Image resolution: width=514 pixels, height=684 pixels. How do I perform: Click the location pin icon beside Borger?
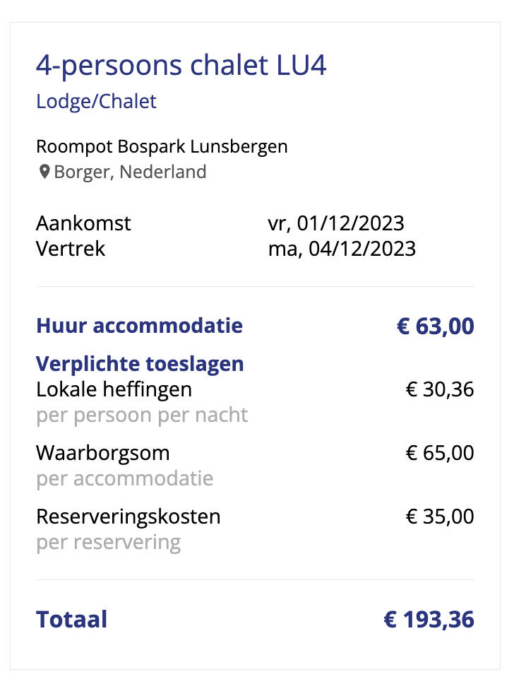pos(44,172)
